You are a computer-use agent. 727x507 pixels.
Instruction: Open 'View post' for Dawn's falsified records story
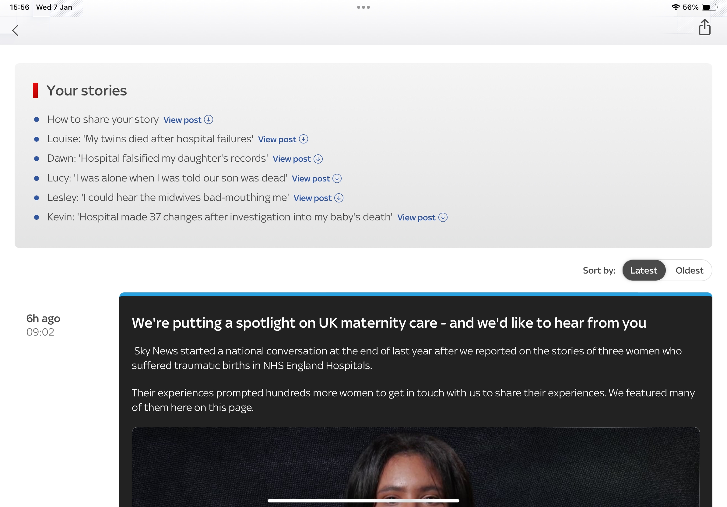[x=292, y=159]
